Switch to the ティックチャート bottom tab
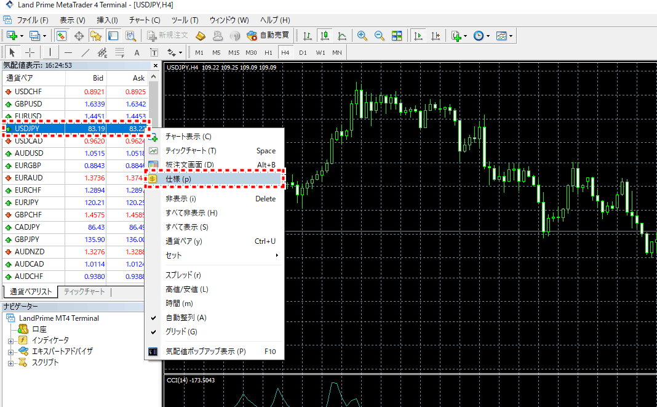Screen dimensions: 657x407 tap(84, 292)
